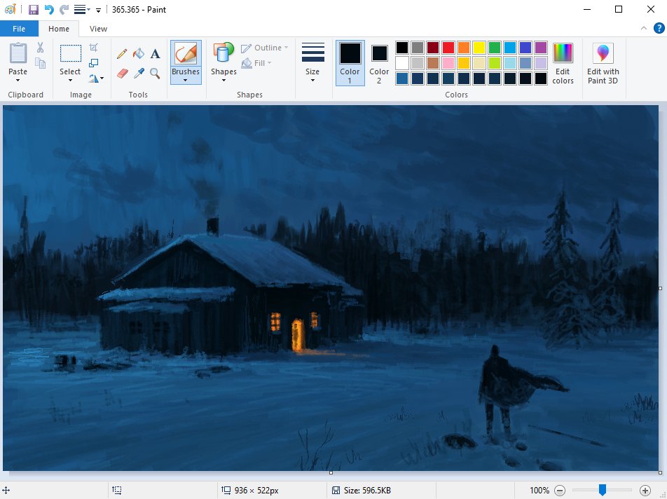Click the zoom out minus button
This screenshot has width=667, height=499.
(x=560, y=491)
